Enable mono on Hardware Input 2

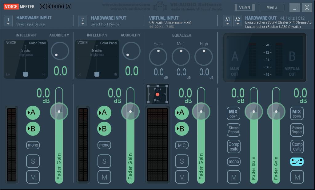pyautogui.click(x=104, y=145)
